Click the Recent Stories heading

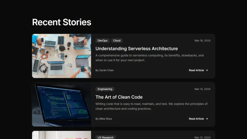point(62,22)
